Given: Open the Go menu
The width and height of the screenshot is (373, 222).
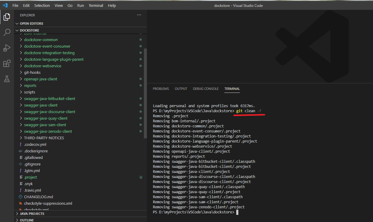Looking at the screenshot, I should [70, 5].
